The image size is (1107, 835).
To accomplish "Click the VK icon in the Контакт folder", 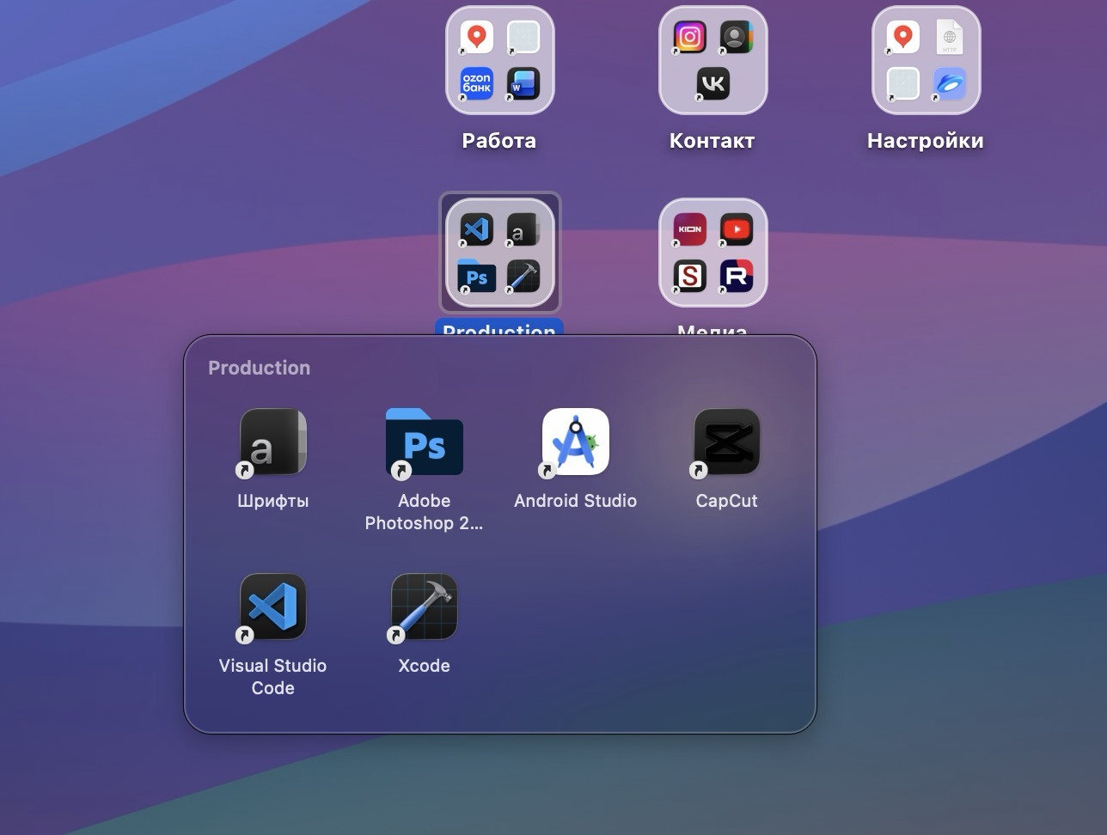I will [x=713, y=83].
